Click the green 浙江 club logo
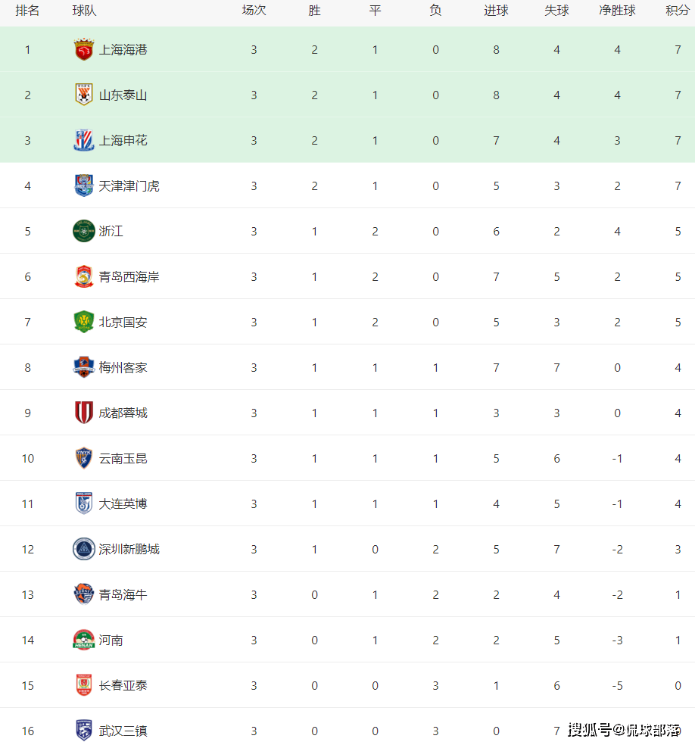Viewport: 695px width, 745px height. (x=84, y=231)
